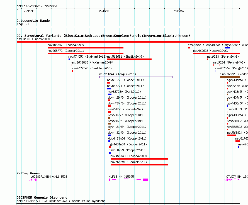Image resolution: width=248 pixels, height=205 pixels.
Task: Select dgv4429n54 (Cooper2011) label
Action: tap(127, 97)
